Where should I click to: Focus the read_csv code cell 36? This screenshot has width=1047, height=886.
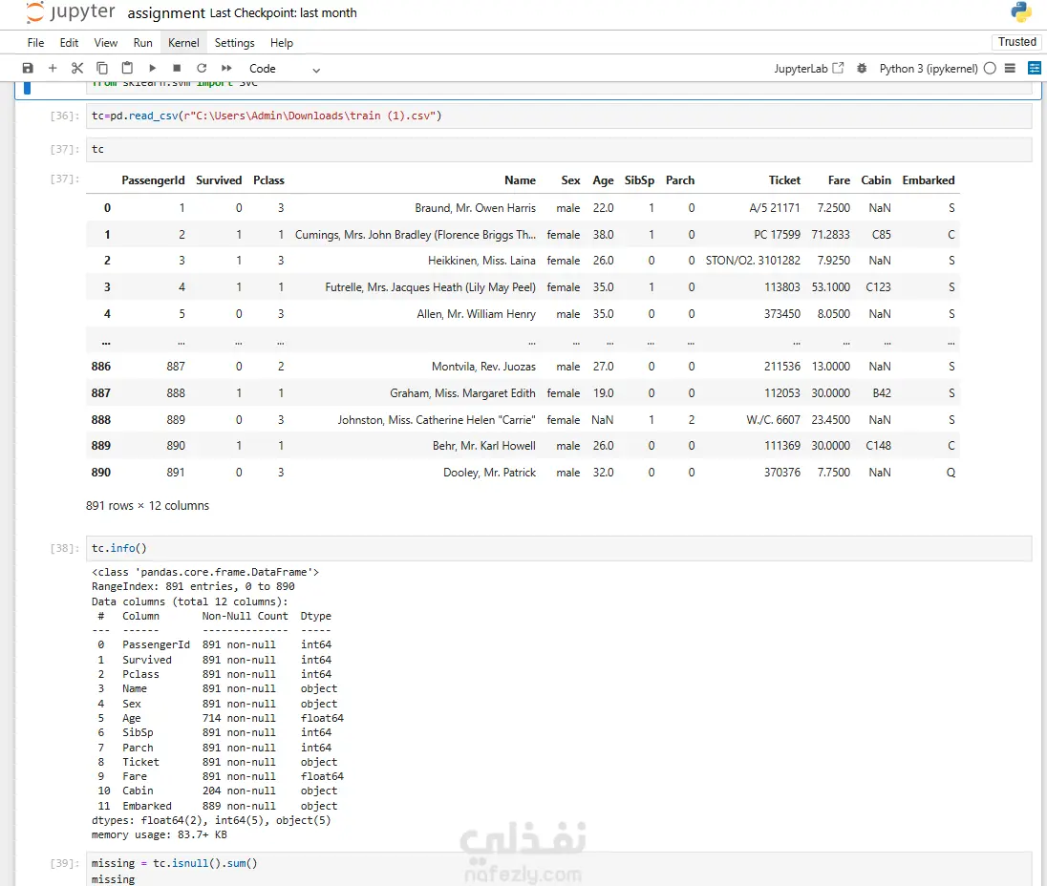pyautogui.click(x=558, y=116)
